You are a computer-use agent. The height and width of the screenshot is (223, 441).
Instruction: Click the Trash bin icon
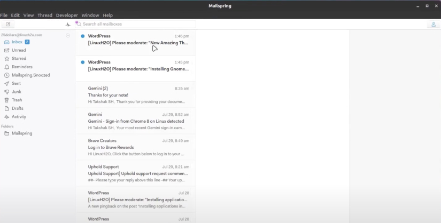tap(7, 100)
